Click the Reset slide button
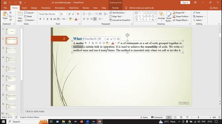The height and width of the screenshot is (124, 222). [28, 17]
